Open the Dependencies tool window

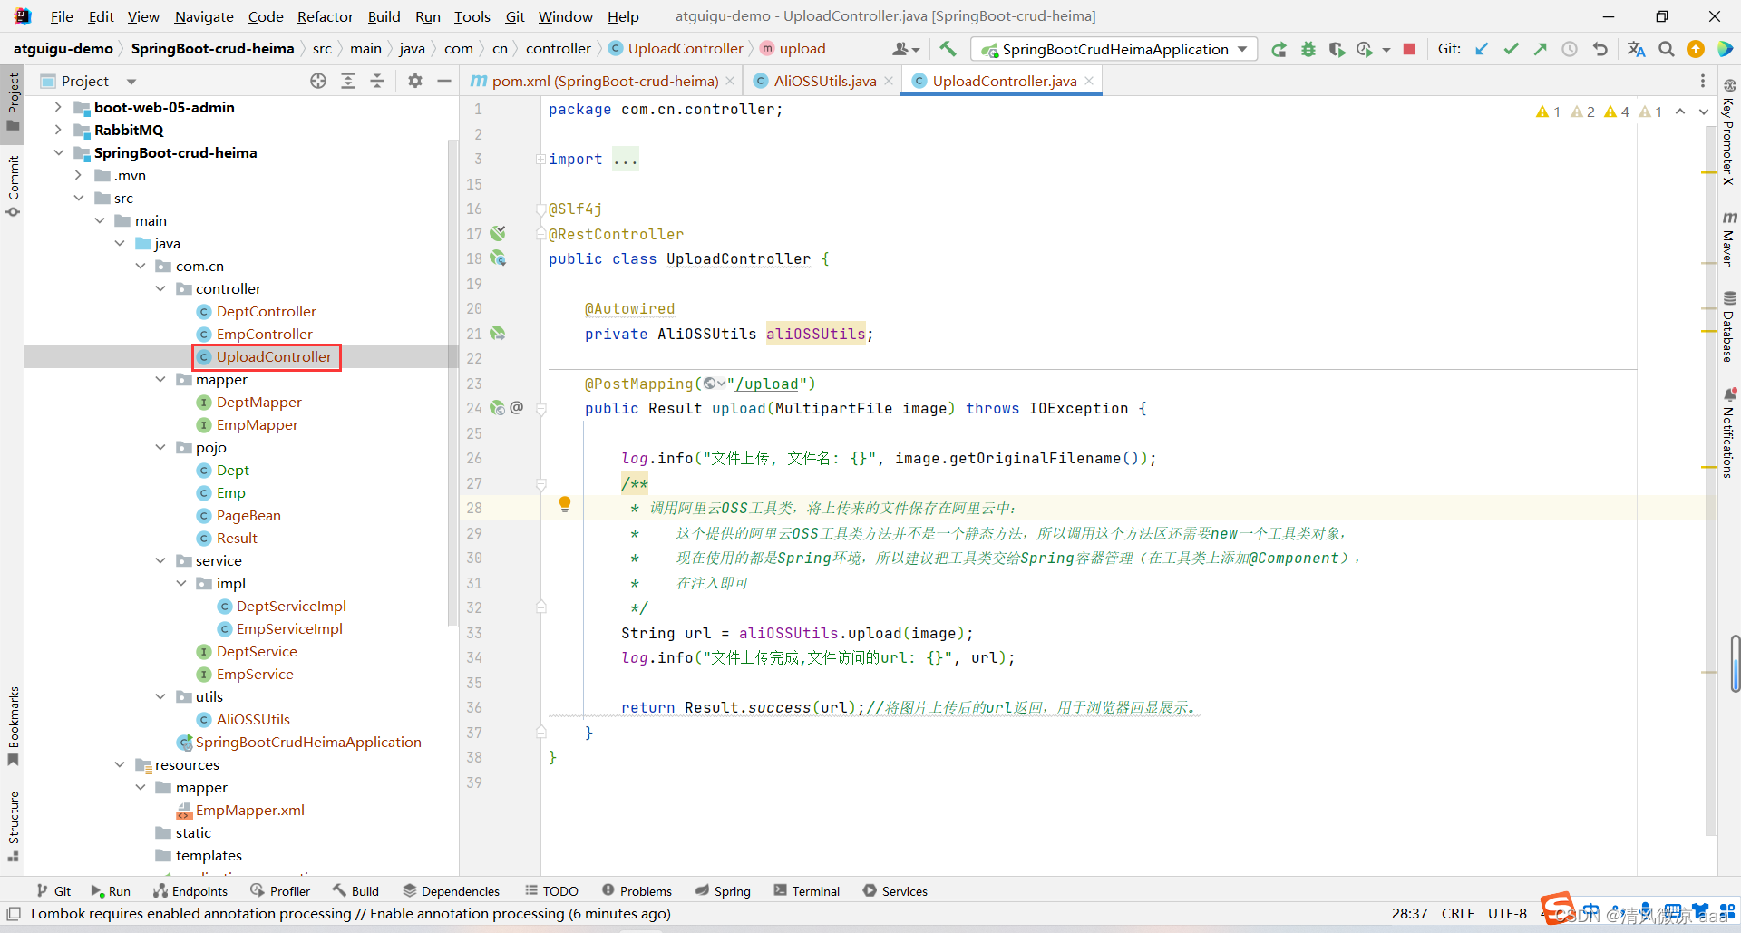[451, 891]
